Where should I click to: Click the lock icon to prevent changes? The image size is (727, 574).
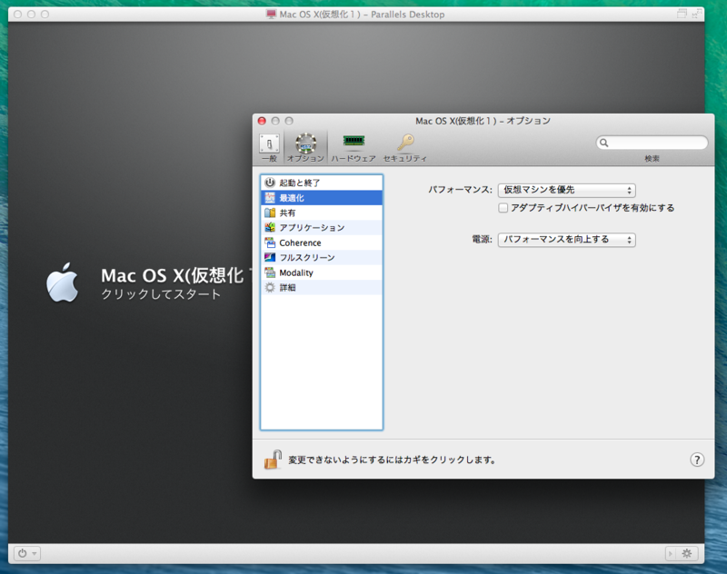pyautogui.click(x=274, y=459)
